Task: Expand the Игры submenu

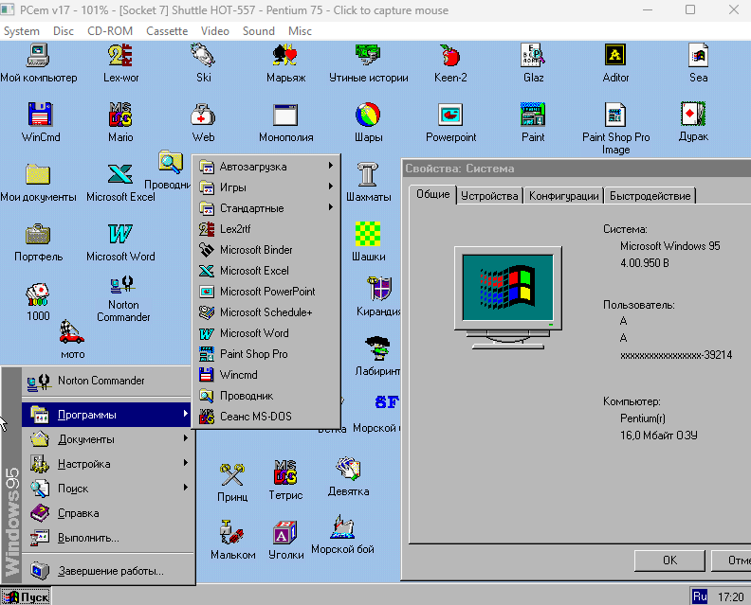Action: tap(266, 187)
